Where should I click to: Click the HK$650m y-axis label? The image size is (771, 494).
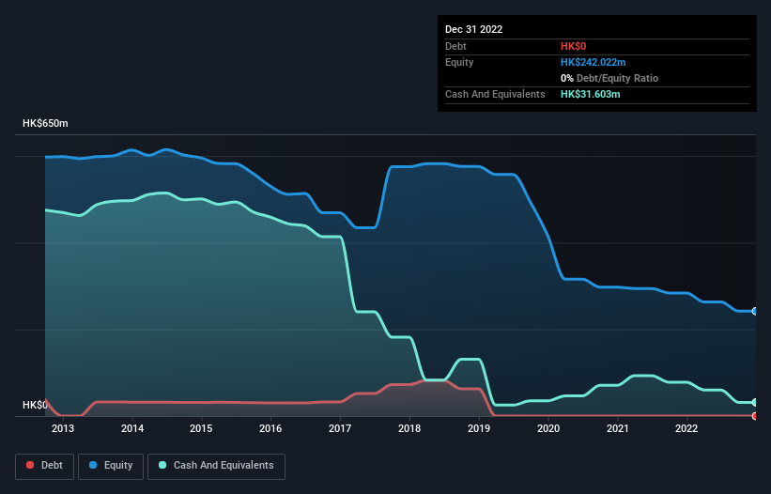coord(45,123)
